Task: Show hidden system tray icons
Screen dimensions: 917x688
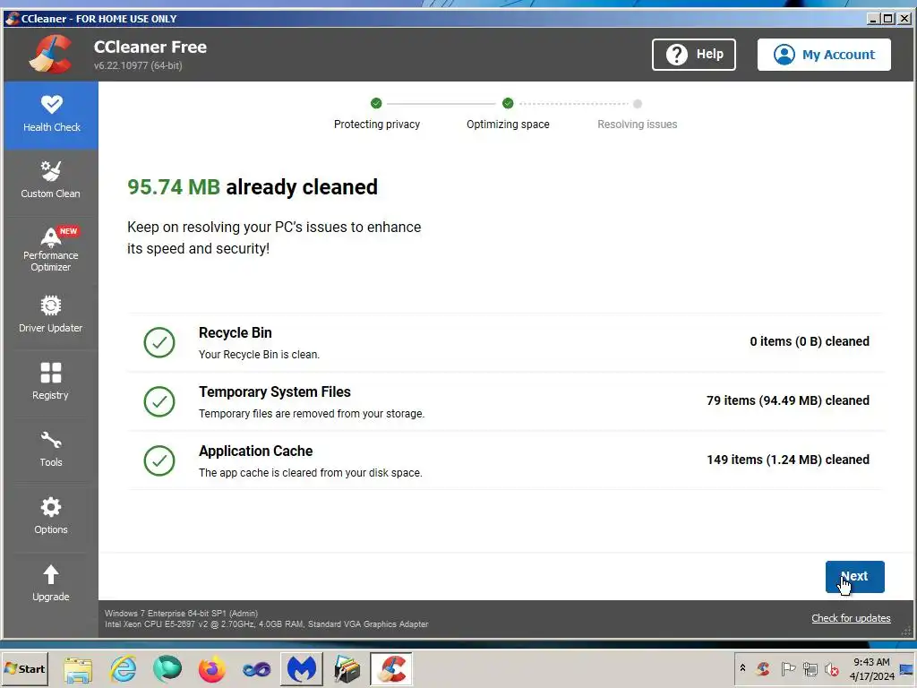Action: pos(742,668)
